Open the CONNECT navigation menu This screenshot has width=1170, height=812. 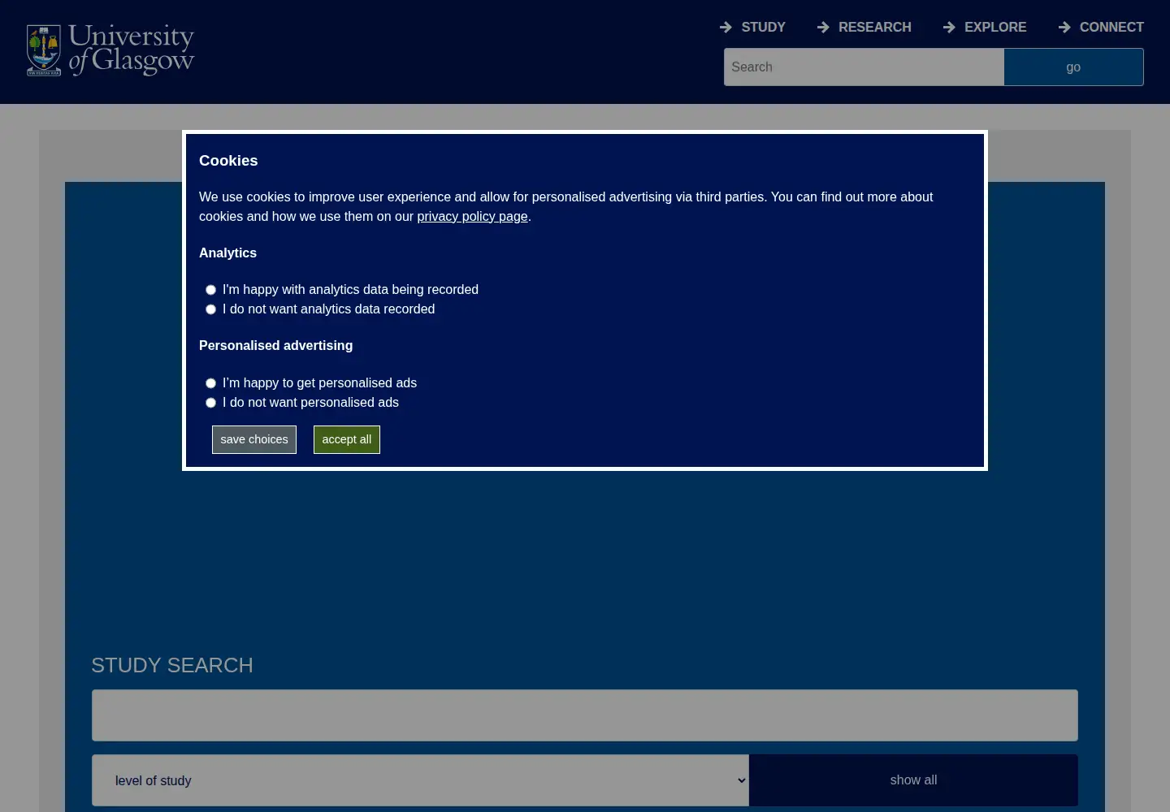point(1111,28)
